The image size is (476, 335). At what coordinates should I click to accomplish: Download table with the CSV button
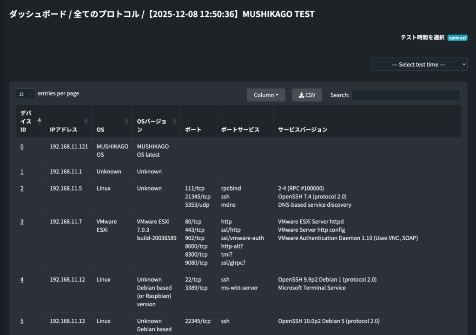pos(307,95)
